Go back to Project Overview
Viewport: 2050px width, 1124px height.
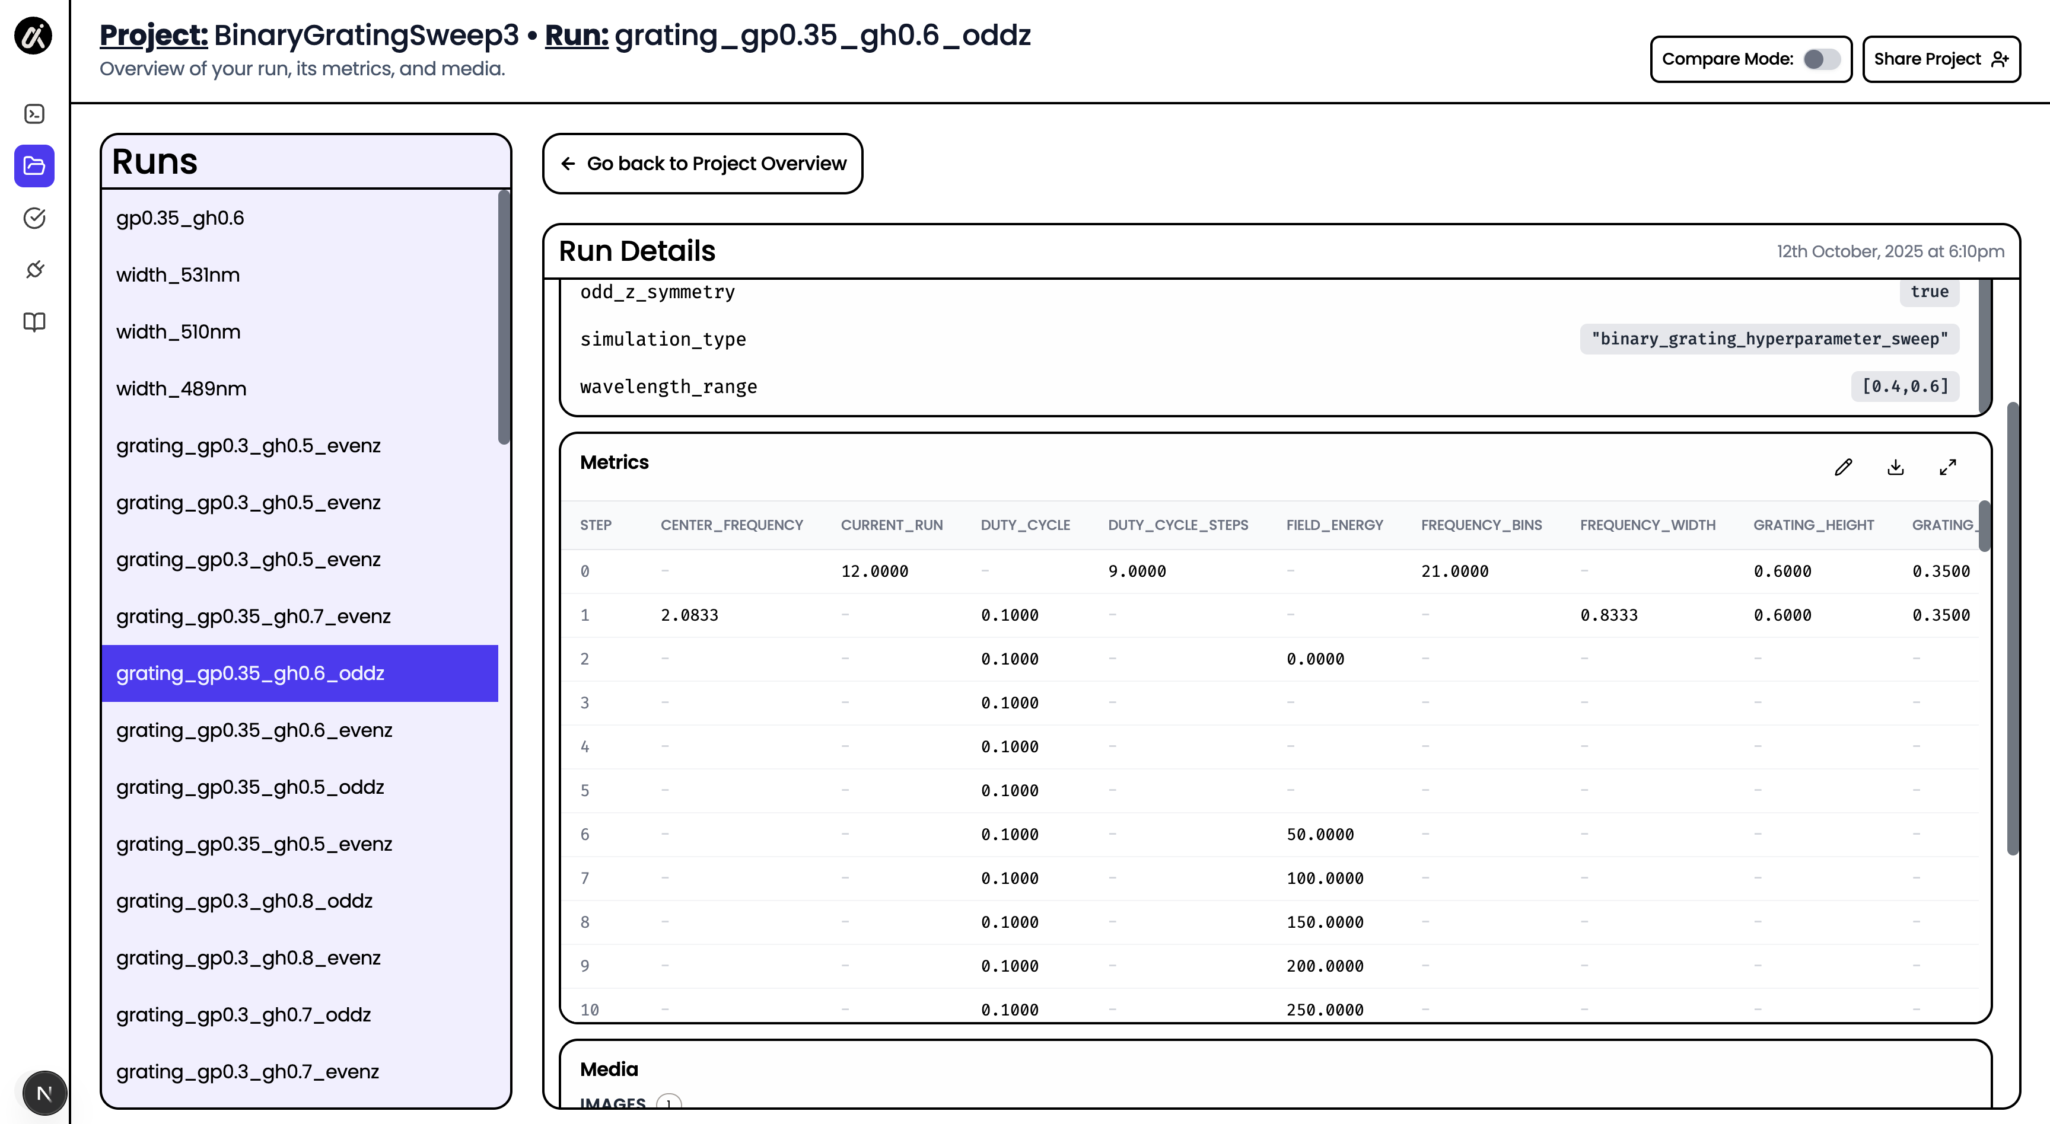click(x=702, y=163)
